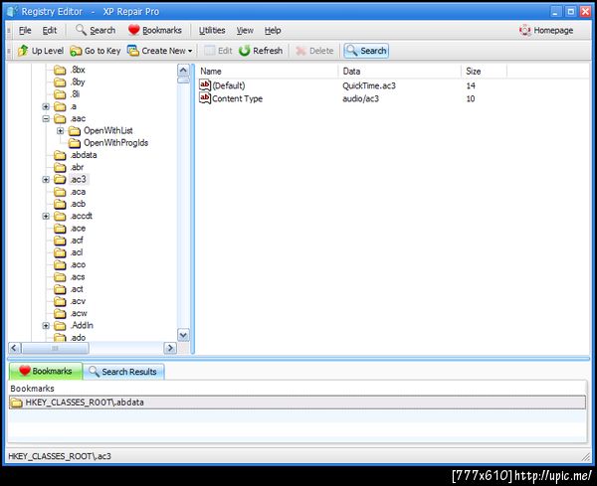Select the .AddIn tree item label

click(82, 326)
